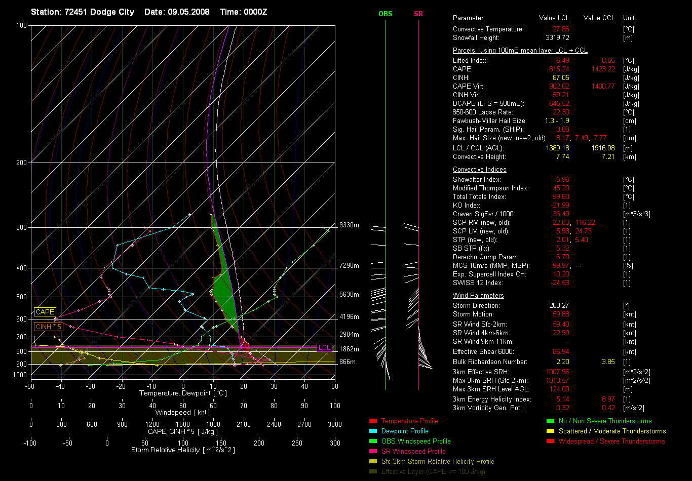Click the red Temperature Profile legend swatch
The width and height of the screenshot is (692, 481).
point(373,421)
